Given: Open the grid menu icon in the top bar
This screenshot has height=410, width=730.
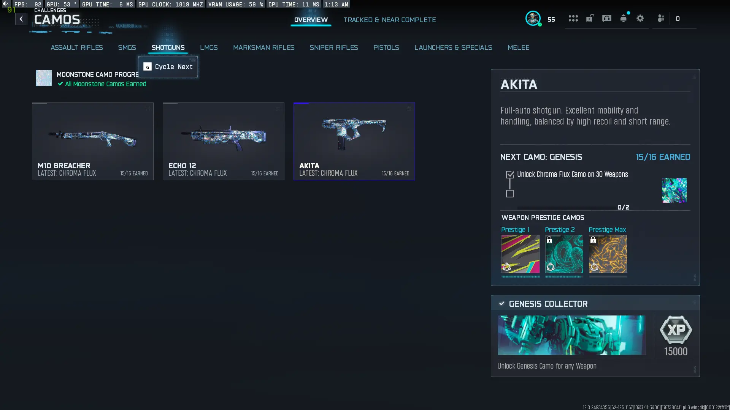Looking at the screenshot, I should pyautogui.click(x=573, y=18).
